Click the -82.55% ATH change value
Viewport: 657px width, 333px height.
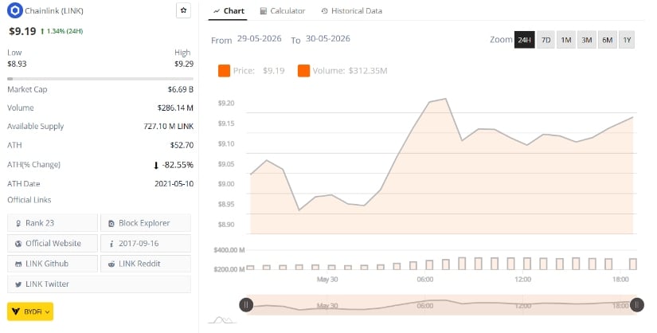pyautogui.click(x=178, y=165)
